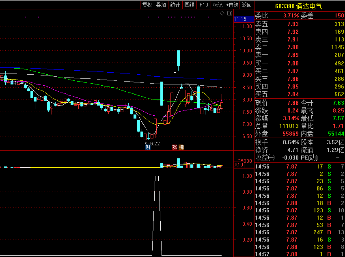The width and height of the screenshot is (345, 257).
Task: Click the 内盘 value 55144
Action: click(x=336, y=134)
